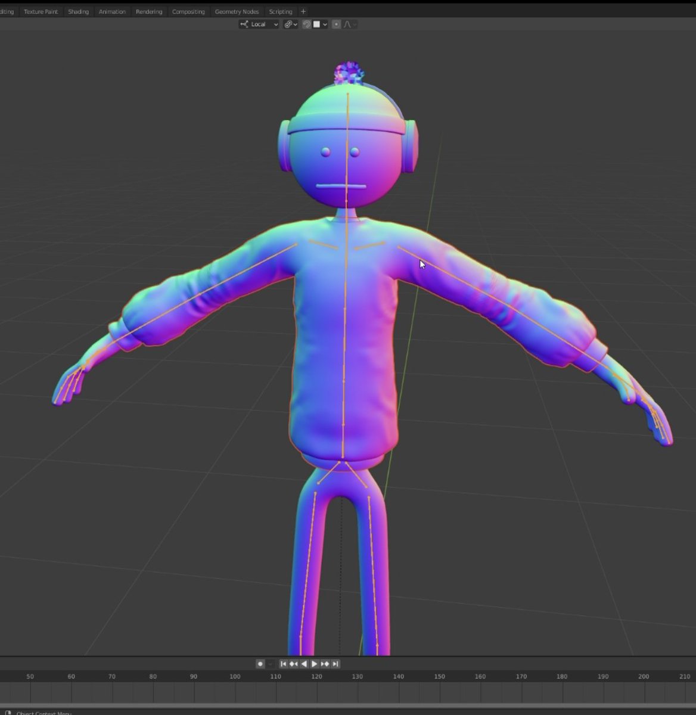This screenshot has height=715, width=696.
Task: Open the proportional editing falloff dropdown
Action: click(x=351, y=24)
